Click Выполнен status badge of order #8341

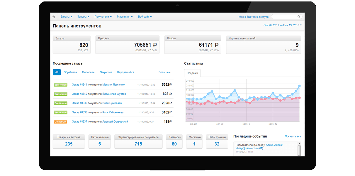point(61,85)
